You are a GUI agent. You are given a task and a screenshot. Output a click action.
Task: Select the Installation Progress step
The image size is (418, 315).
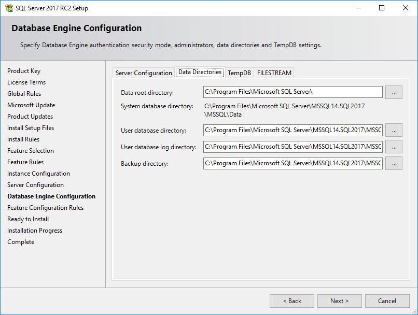click(x=35, y=231)
